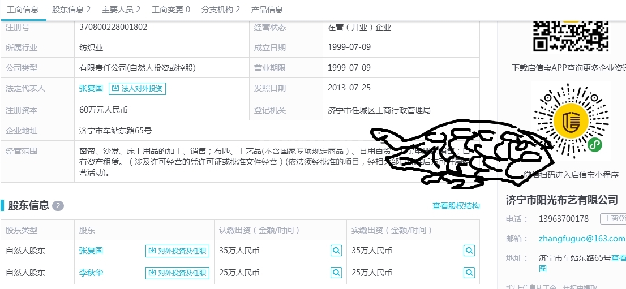Go to the 分支机构 tab
Viewport: 626px width, 289px height.
pos(220,10)
